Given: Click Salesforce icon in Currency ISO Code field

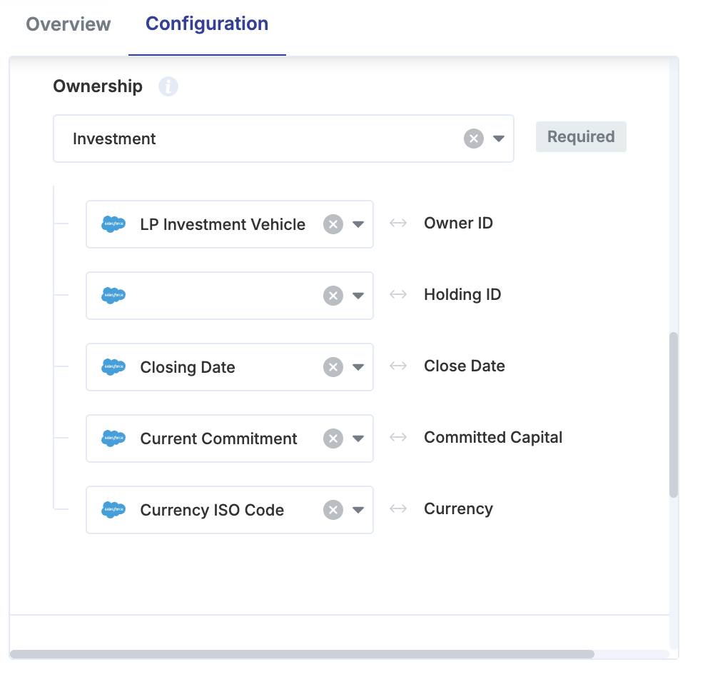Looking at the screenshot, I should (x=113, y=509).
